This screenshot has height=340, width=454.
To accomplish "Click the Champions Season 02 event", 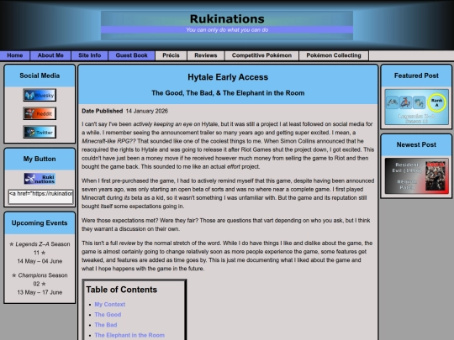I will coord(40,280).
